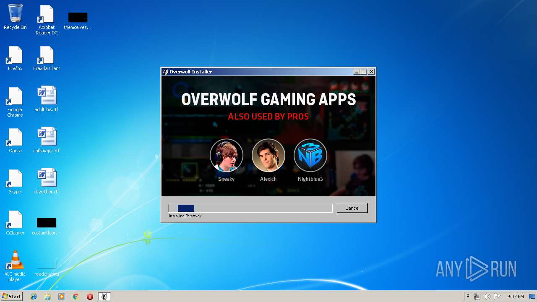
Task: Switch to Overwolf installer taskbar button
Action: tap(104, 297)
